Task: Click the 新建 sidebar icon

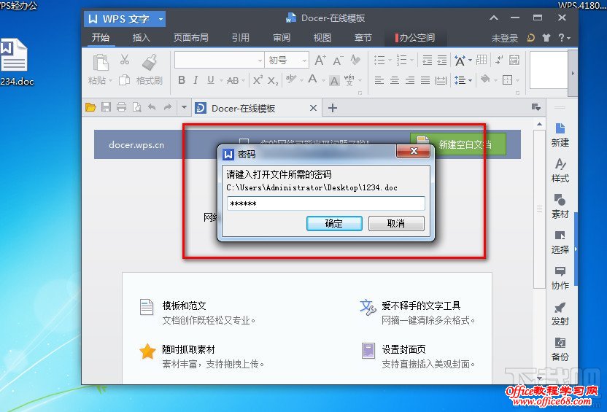Action: (560, 135)
